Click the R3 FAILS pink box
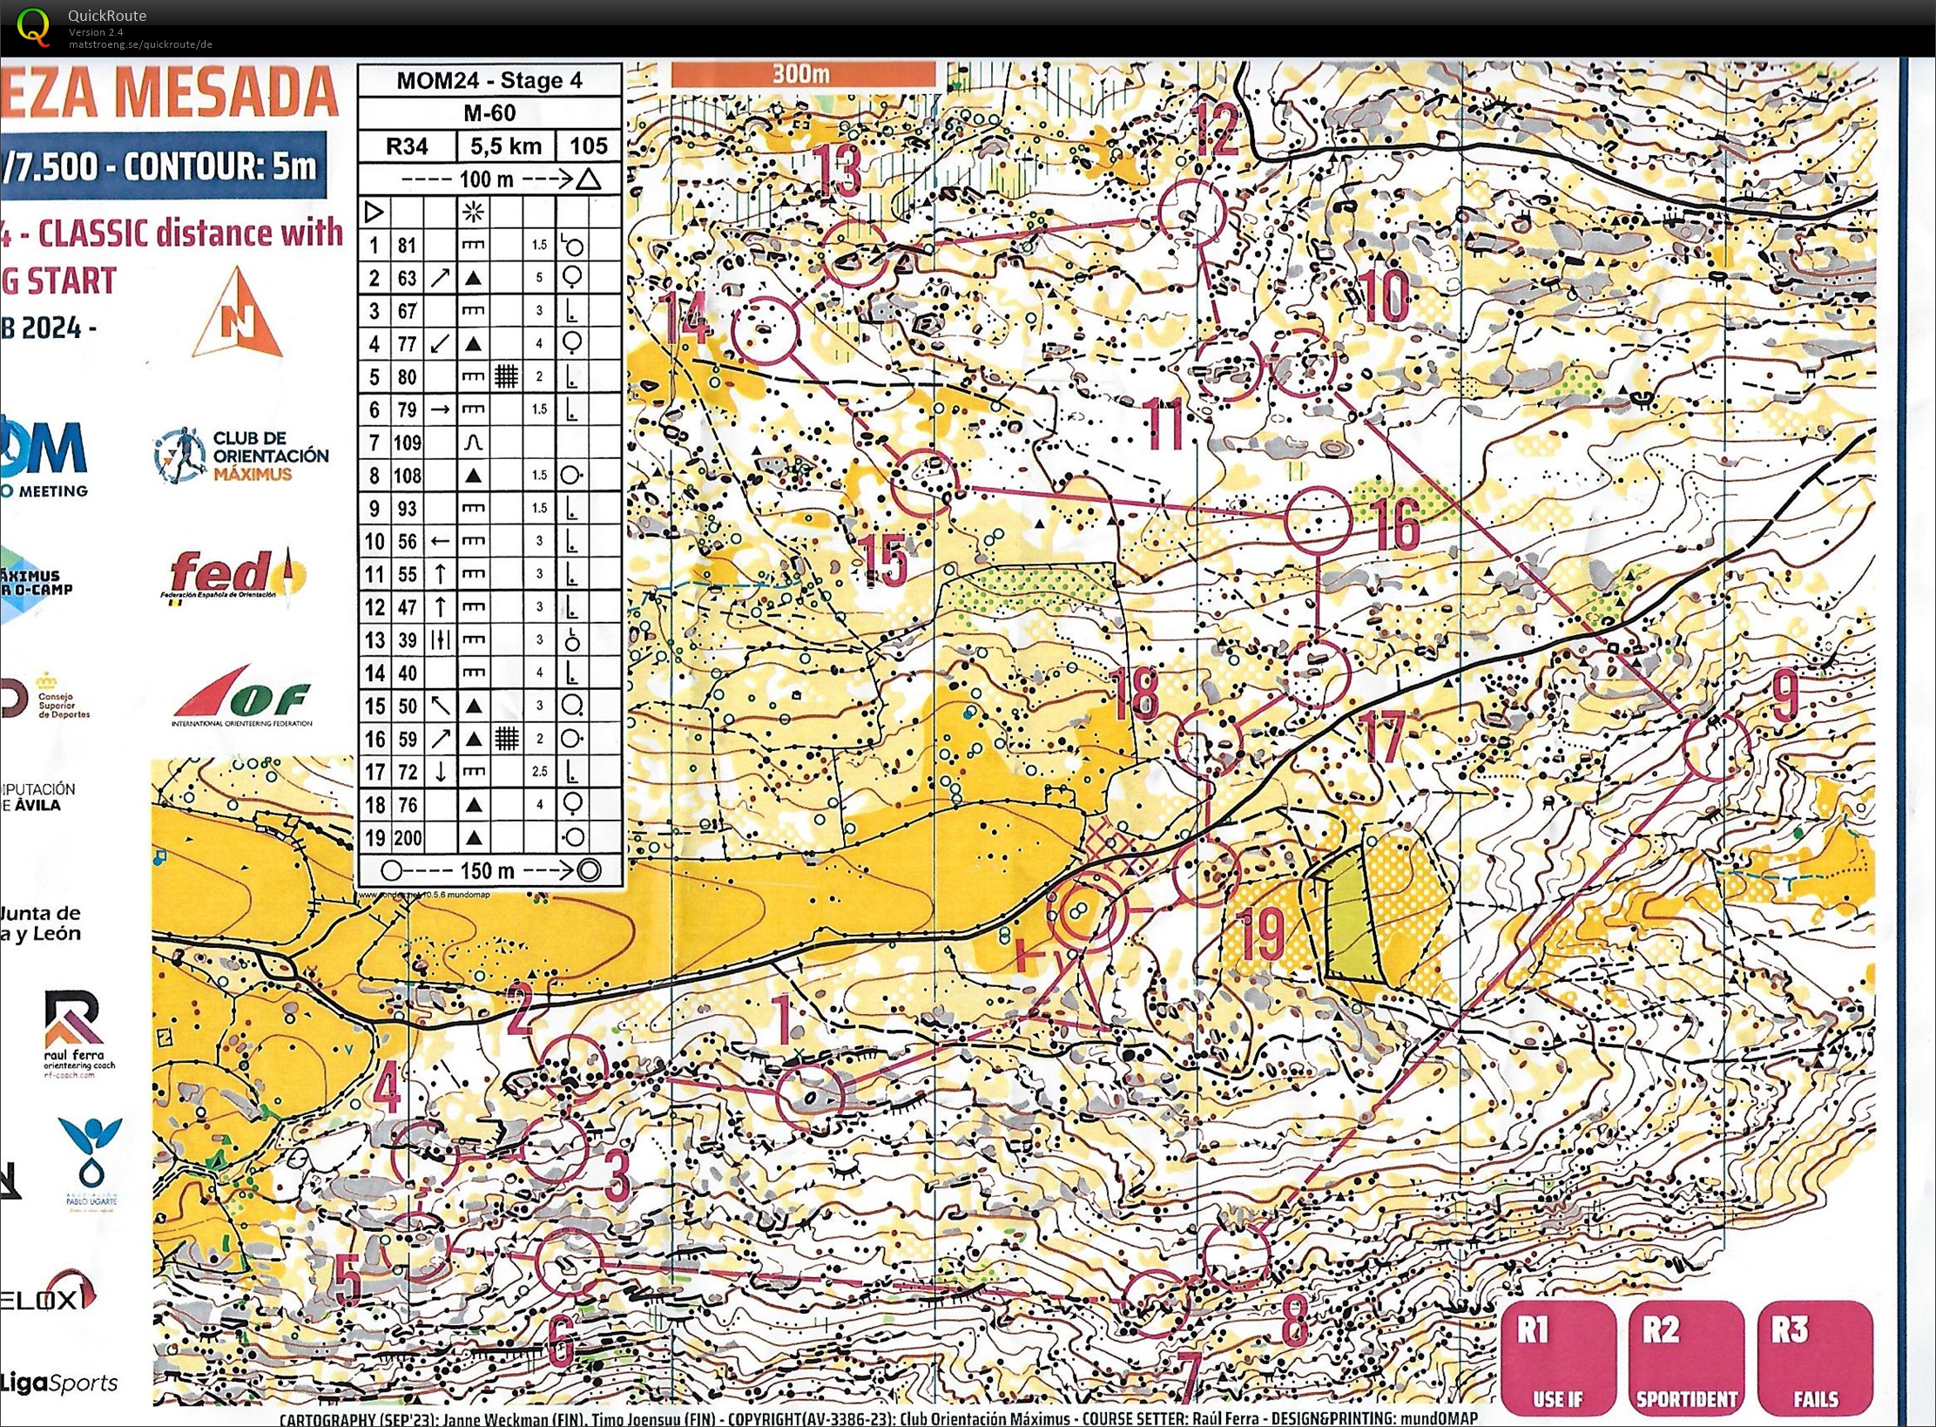Screen dimensions: 1936x1427 click(1815, 1357)
